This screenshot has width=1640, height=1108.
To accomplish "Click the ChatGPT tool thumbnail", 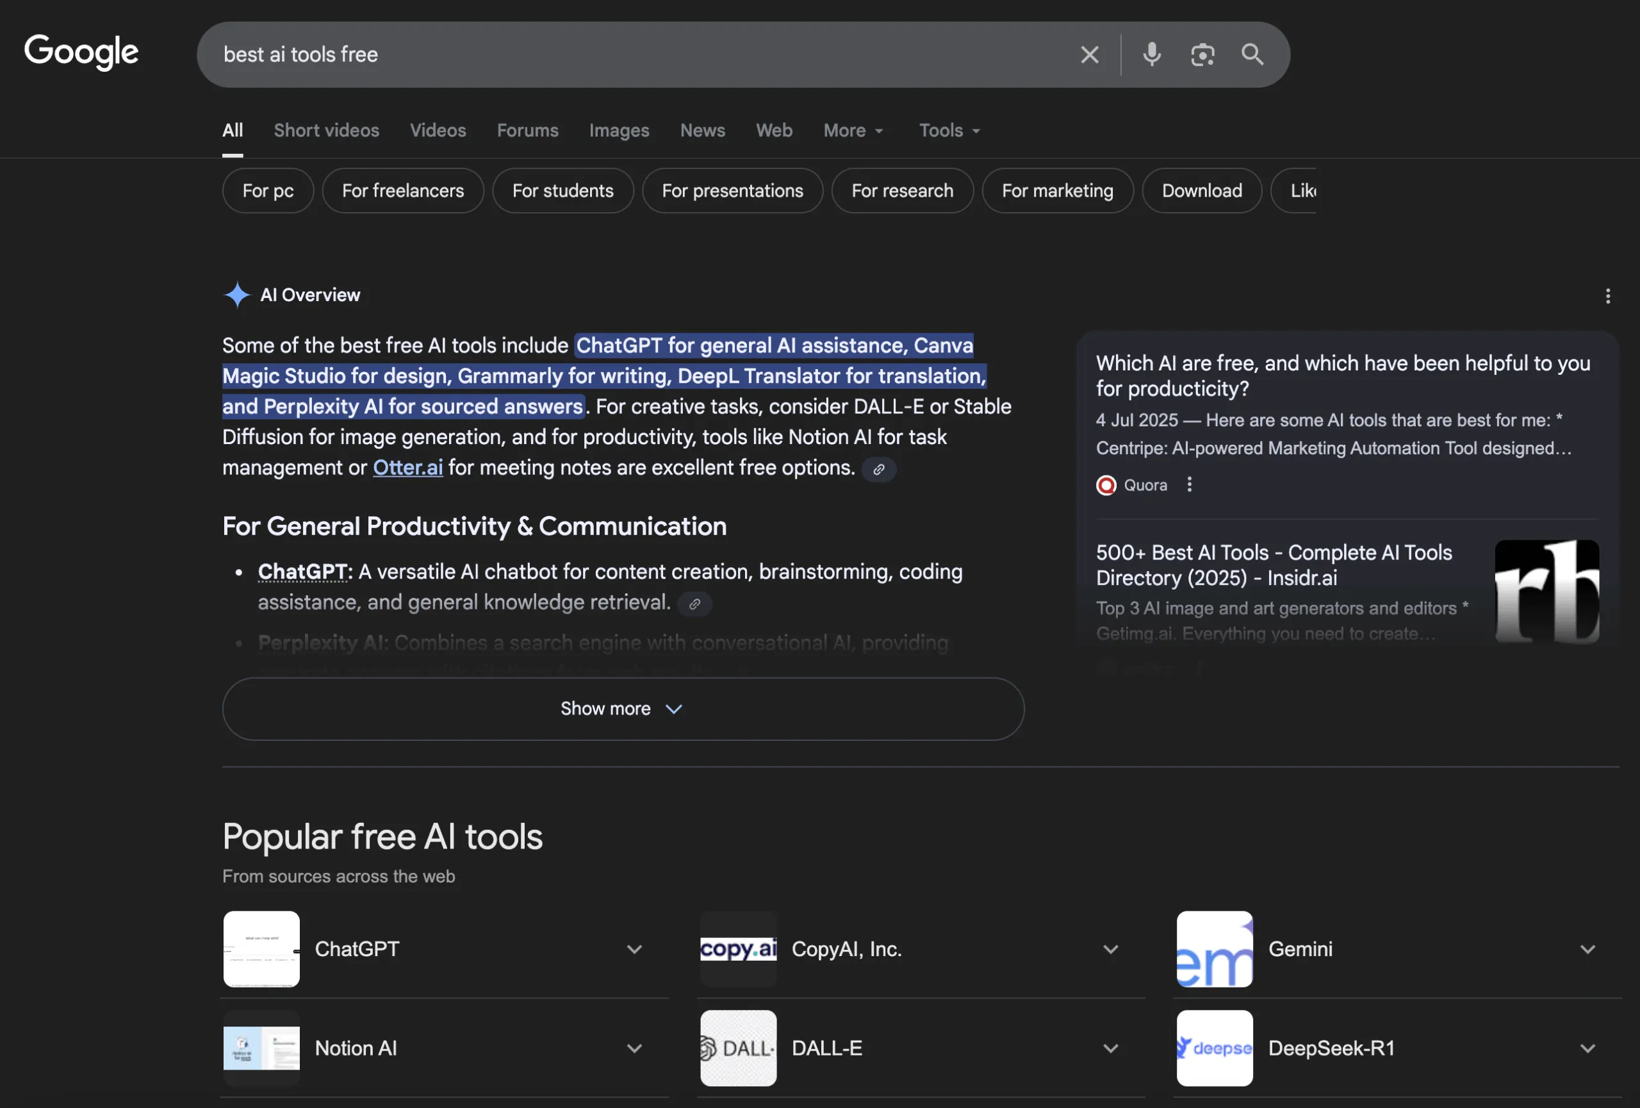I will 262,949.
